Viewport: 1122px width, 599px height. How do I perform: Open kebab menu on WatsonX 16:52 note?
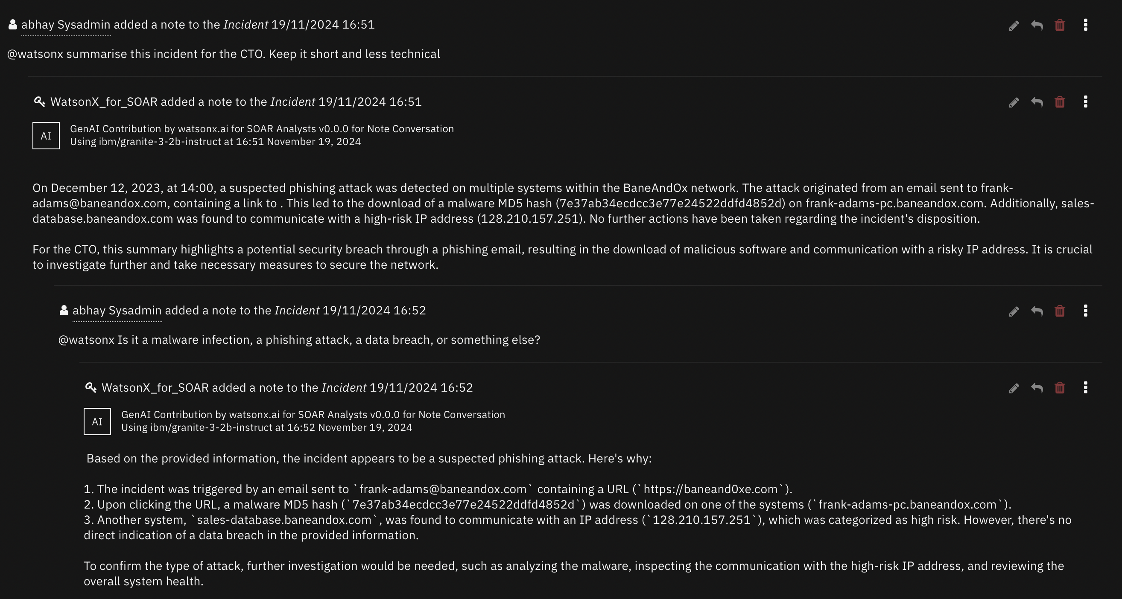(x=1085, y=387)
